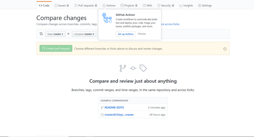Click the GitHub Actions workflow icon

[x=107, y=18]
